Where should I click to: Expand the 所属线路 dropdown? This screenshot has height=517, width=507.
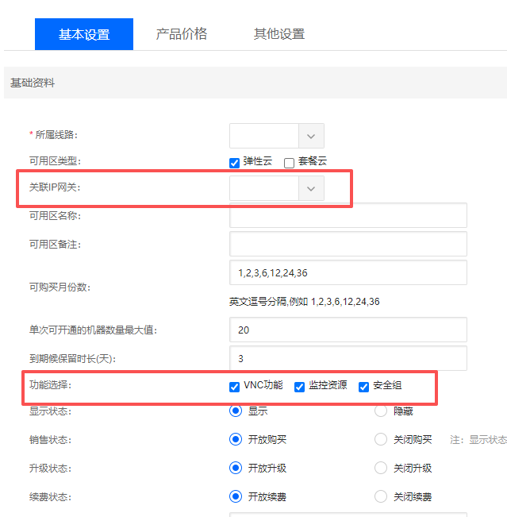(311, 136)
